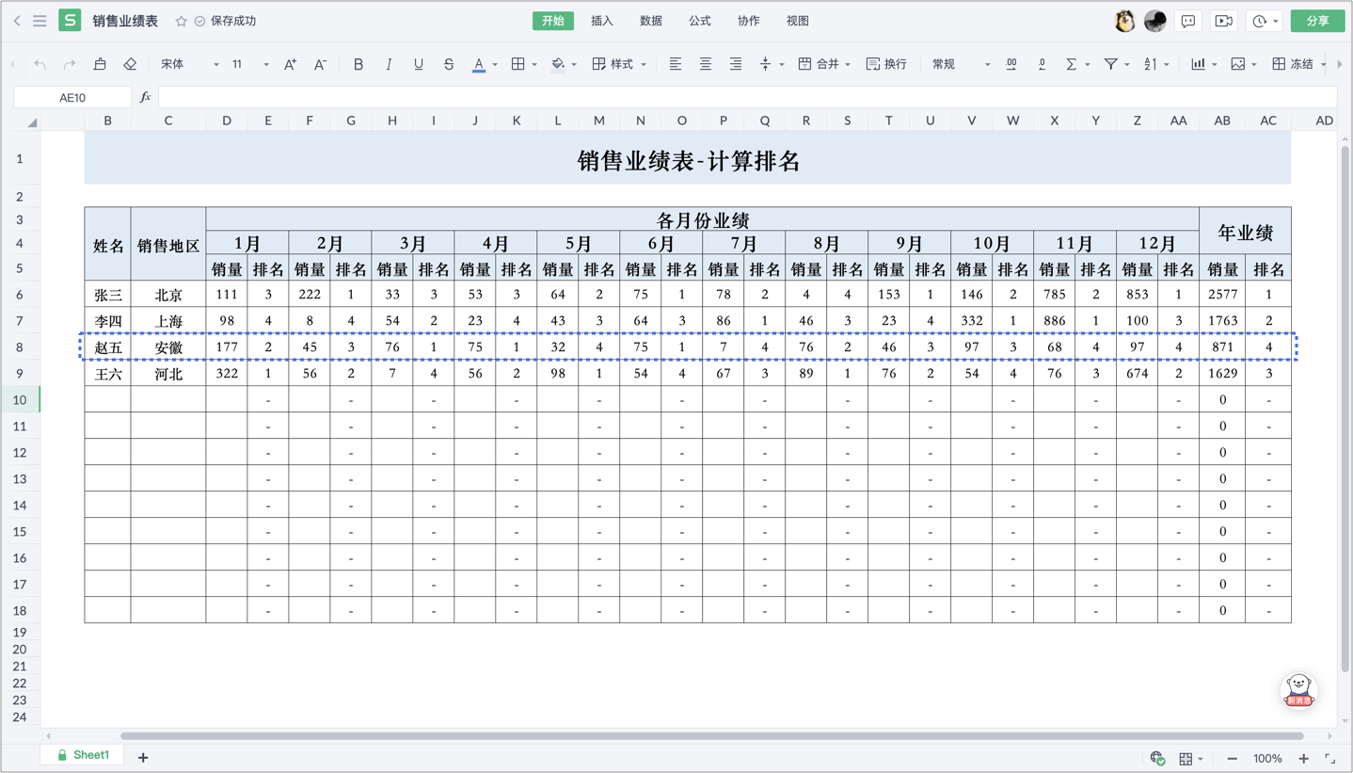The image size is (1353, 773).
Task: Center align text horizontally
Action: pyautogui.click(x=705, y=64)
